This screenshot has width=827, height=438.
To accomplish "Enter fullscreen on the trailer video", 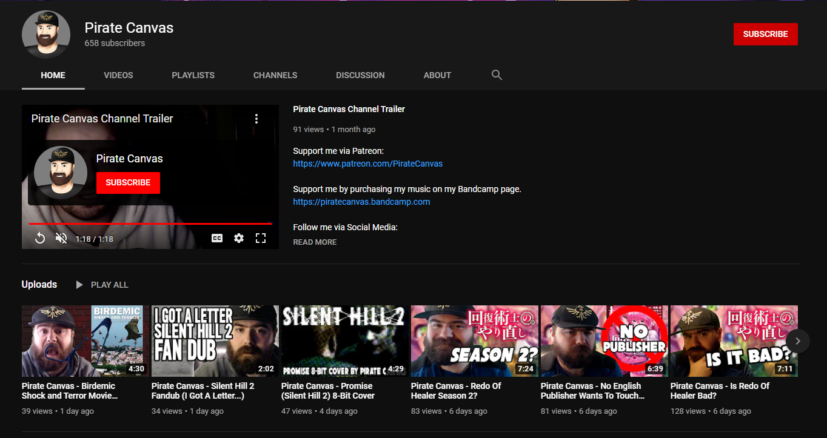I will pos(261,239).
